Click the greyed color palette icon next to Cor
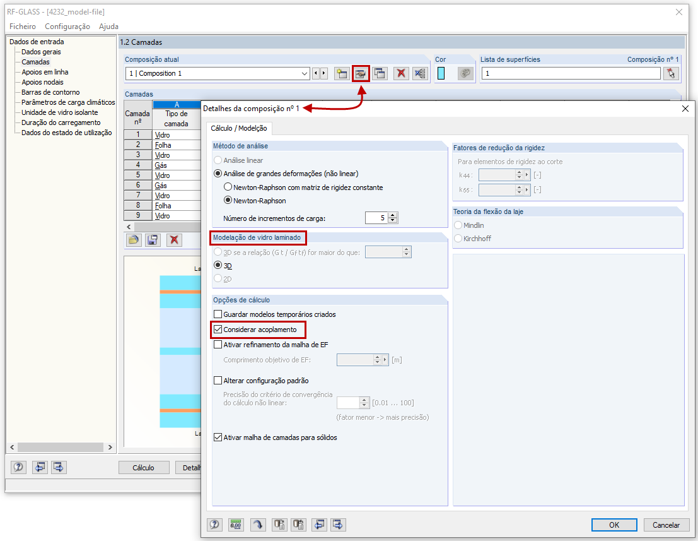The width and height of the screenshot is (698, 541). 465,73
